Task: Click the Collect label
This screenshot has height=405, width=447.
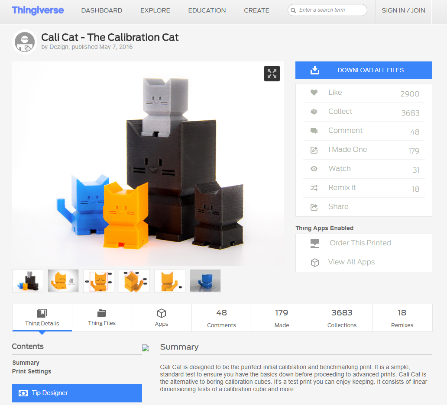Action: [x=340, y=111]
